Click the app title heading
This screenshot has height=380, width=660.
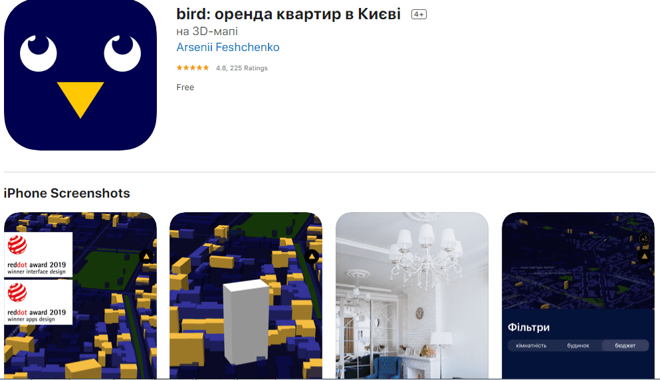point(288,14)
